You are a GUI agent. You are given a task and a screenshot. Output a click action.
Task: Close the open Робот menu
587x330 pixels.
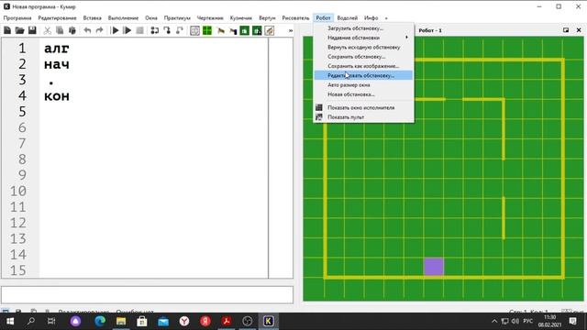(323, 18)
